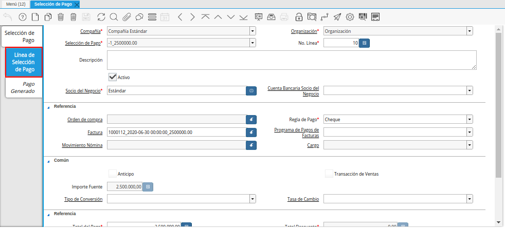Tick the Anticipo checkbox
Image resolution: width=505 pixels, height=228 pixels.
click(x=113, y=174)
